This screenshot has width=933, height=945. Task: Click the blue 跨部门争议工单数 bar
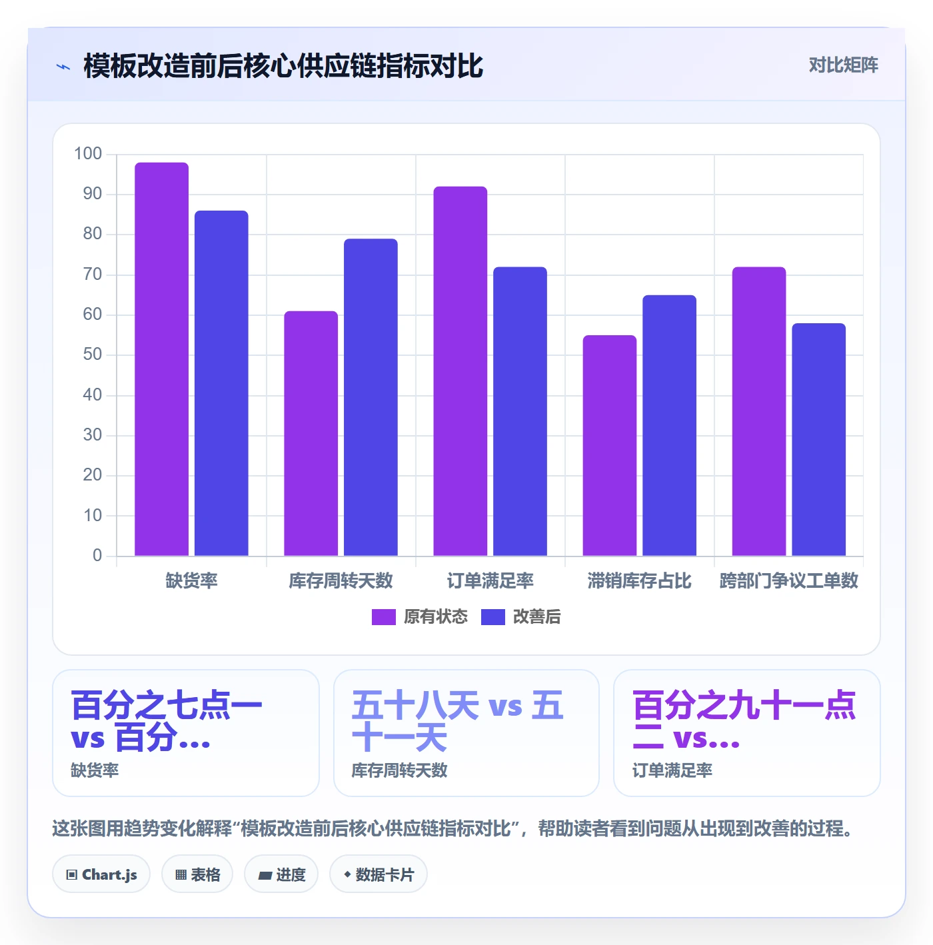pyautogui.click(x=818, y=440)
